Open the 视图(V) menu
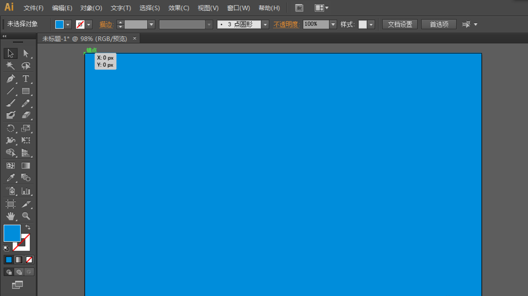The height and width of the screenshot is (296, 528). pyautogui.click(x=208, y=8)
